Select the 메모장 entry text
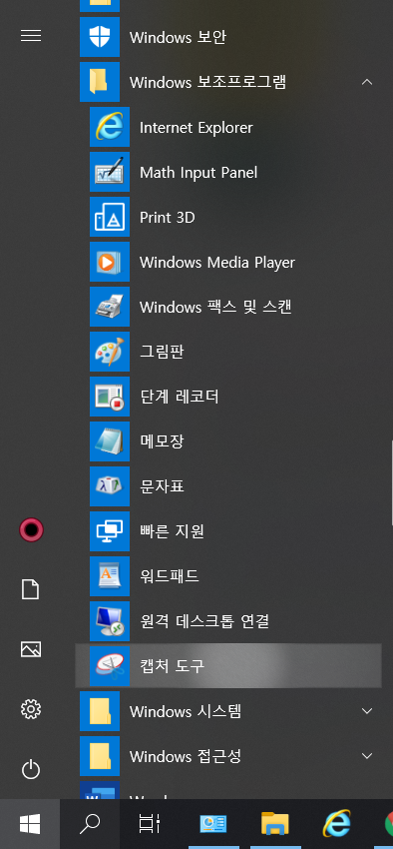Screen dimensions: 393x849 click(x=162, y=441)
